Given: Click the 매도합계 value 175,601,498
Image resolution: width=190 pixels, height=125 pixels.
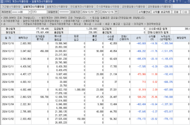Looking at the screenshot, I should [42, 32].
